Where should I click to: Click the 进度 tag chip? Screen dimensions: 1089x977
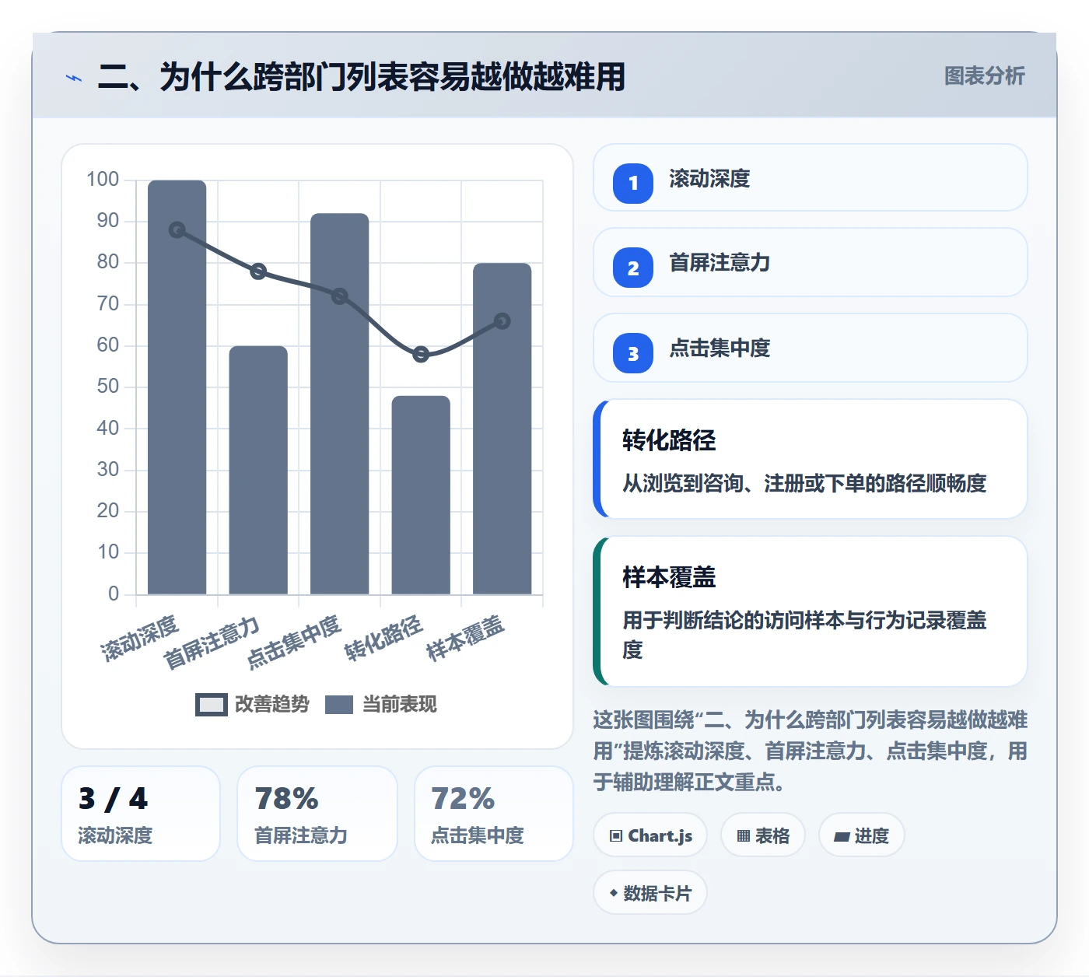point(862,835)
